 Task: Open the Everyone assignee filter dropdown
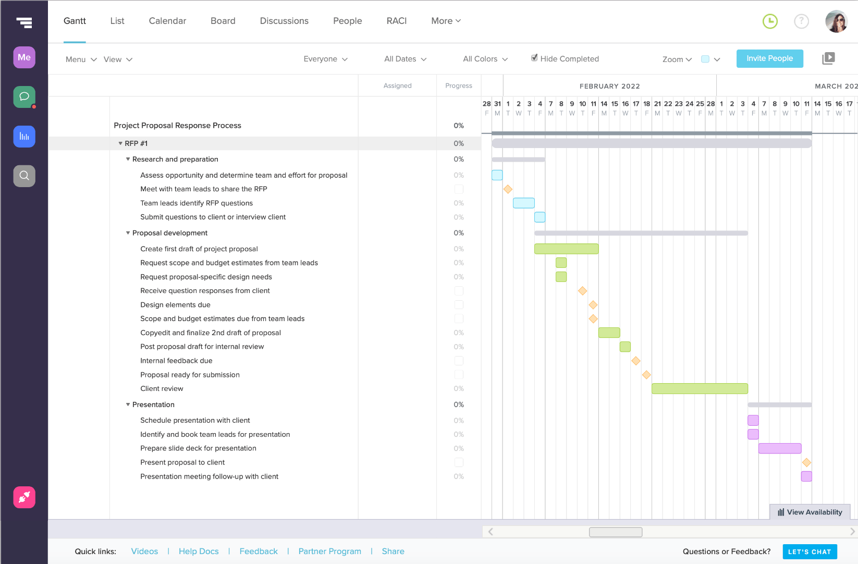pos(325,59)
